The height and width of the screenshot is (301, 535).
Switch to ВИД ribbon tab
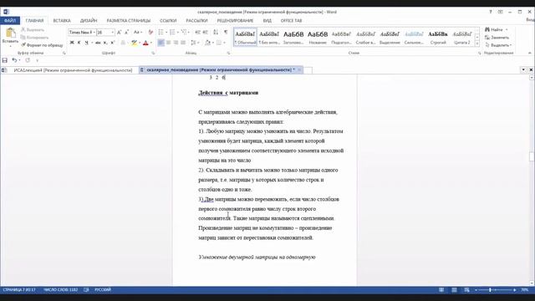(x=267, y=20)
